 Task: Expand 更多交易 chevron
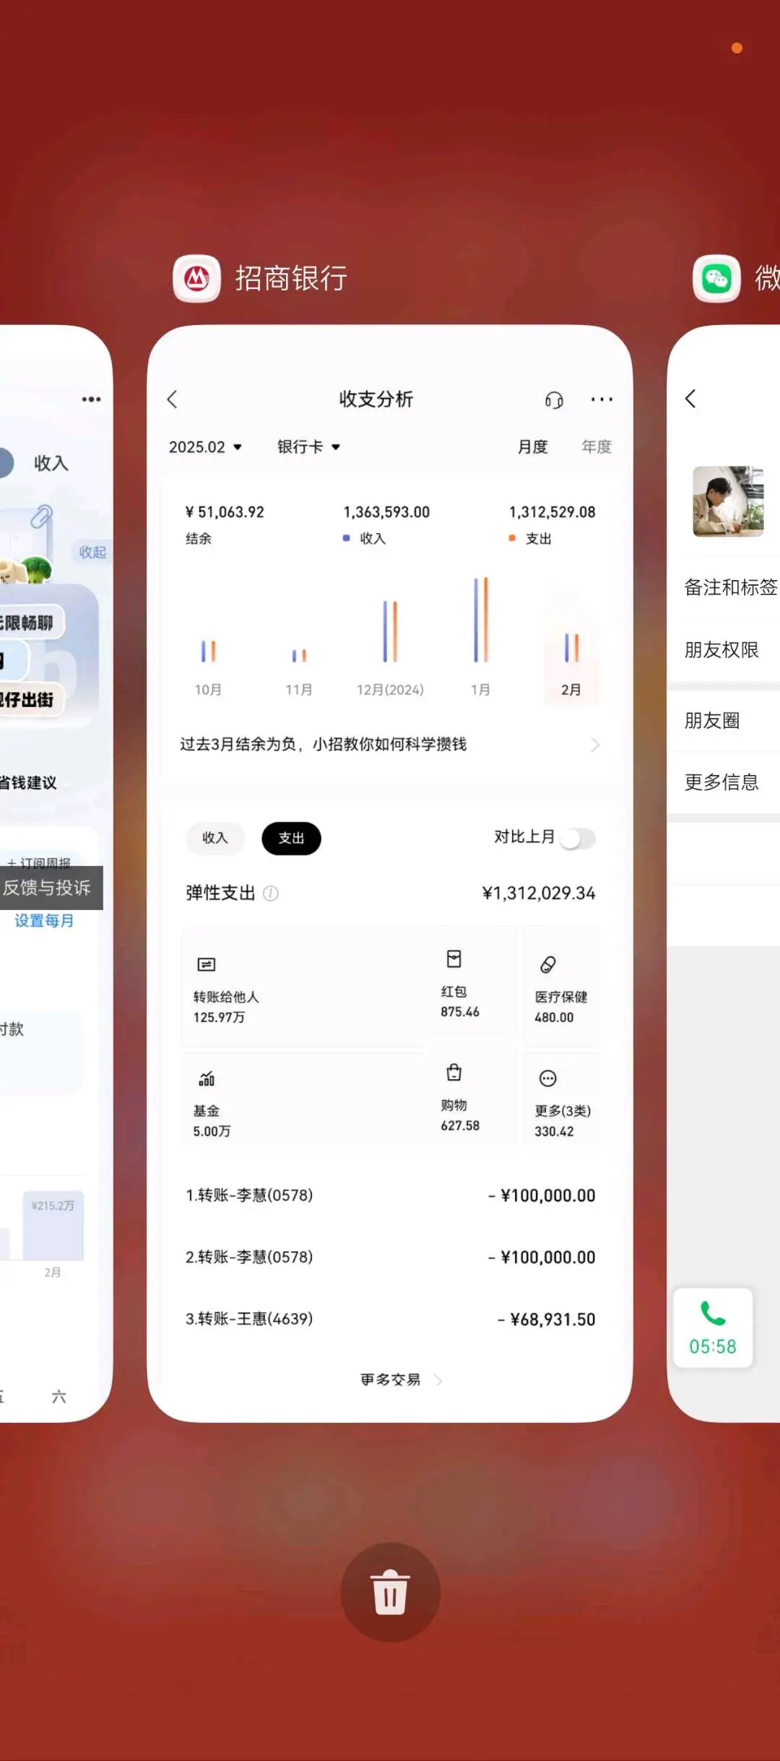coord(438,1380)
